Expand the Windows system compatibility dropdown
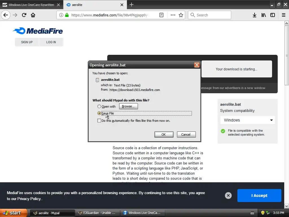 [x=248, y=120]
